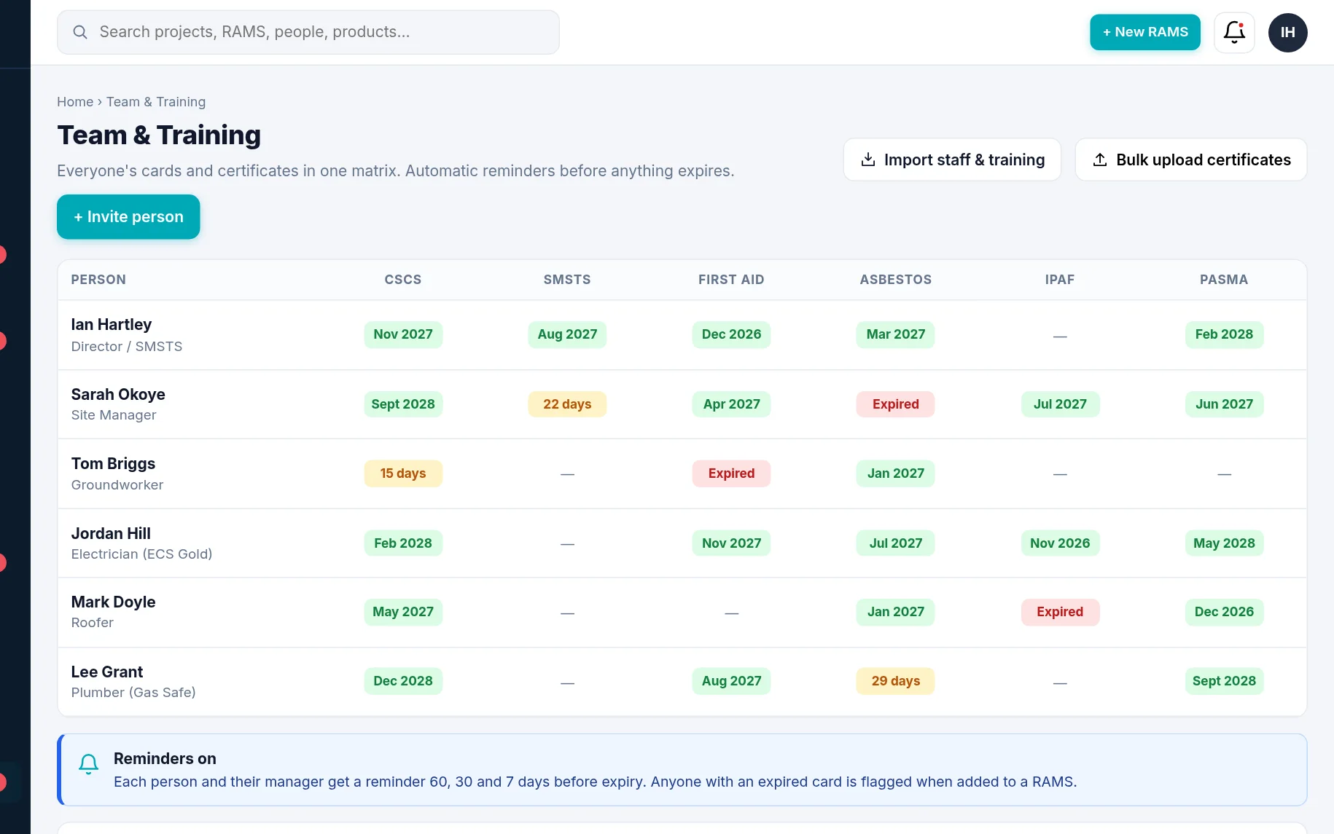Viewport: 1334px width, 834px height.
Task: Click Ian Hartley's Nov 2027 CSCS badge
Action: (403, 334)
